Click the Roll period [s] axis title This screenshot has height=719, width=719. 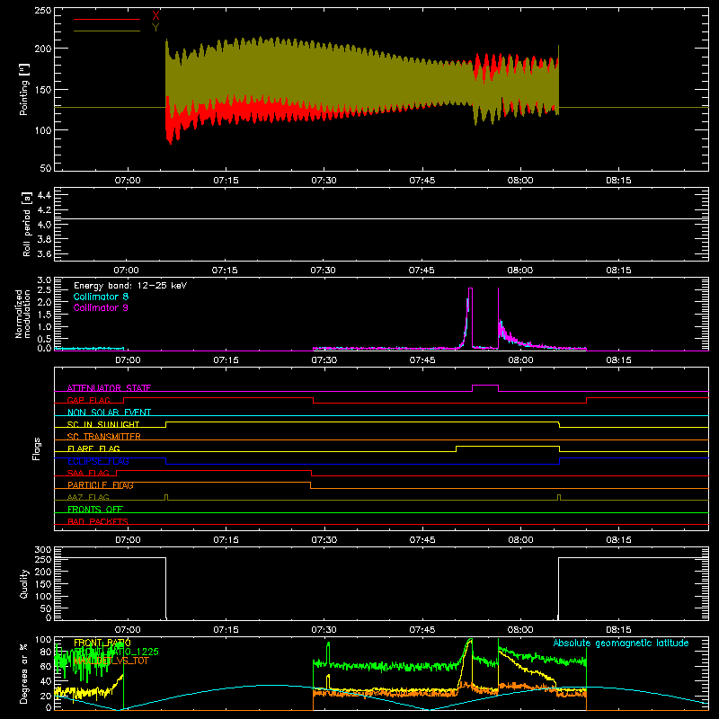[27, 224]
